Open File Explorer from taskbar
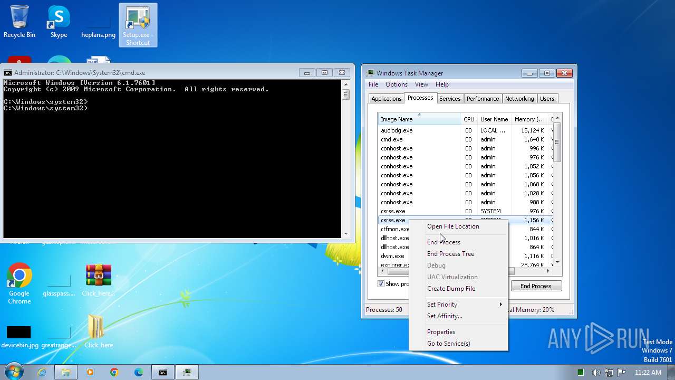 (x=66, y=373)
